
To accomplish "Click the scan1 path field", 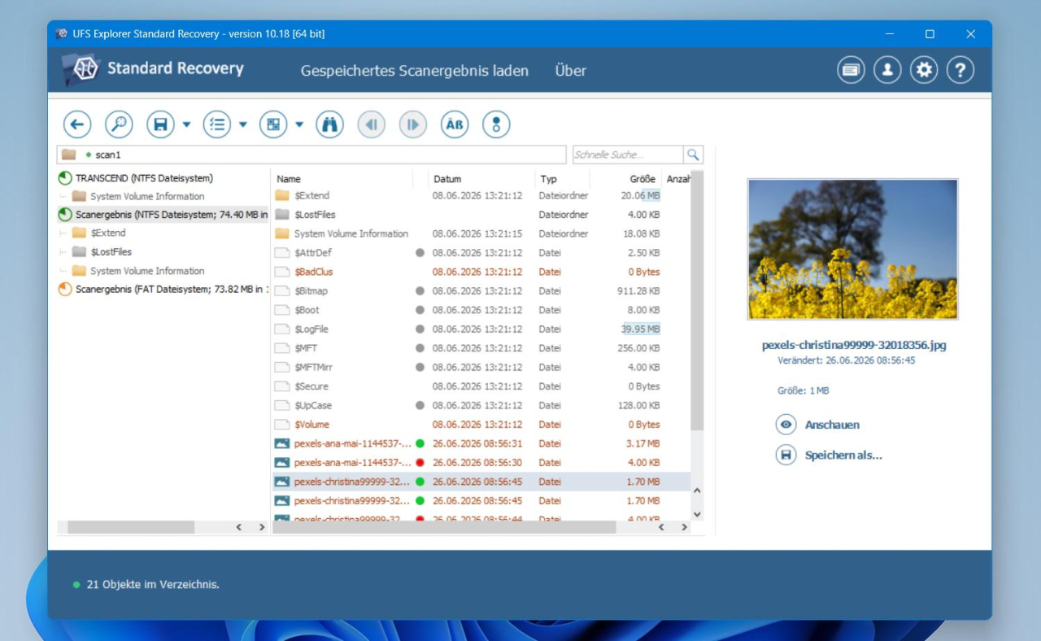I will coord(311,155).
